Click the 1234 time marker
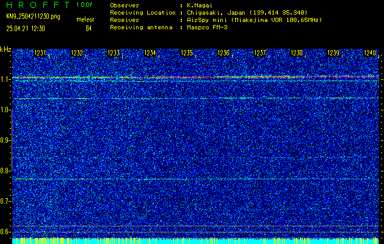Viewport: 384px width, 244px height. point(150,53)
